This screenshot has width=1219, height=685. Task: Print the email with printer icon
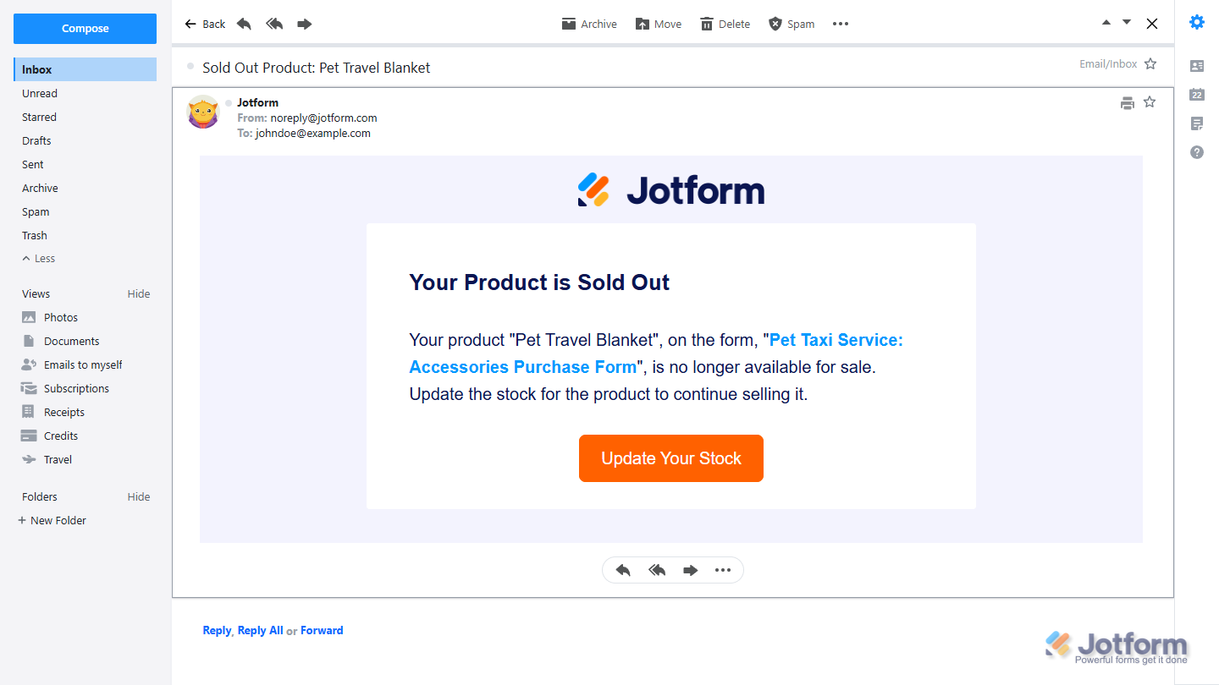click(x=1128, y=103)
